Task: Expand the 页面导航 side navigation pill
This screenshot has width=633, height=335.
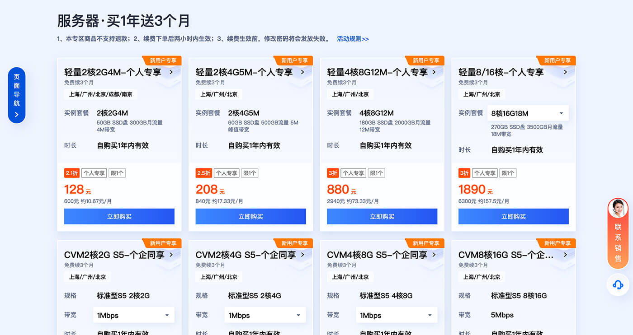Action: (17, 95)
